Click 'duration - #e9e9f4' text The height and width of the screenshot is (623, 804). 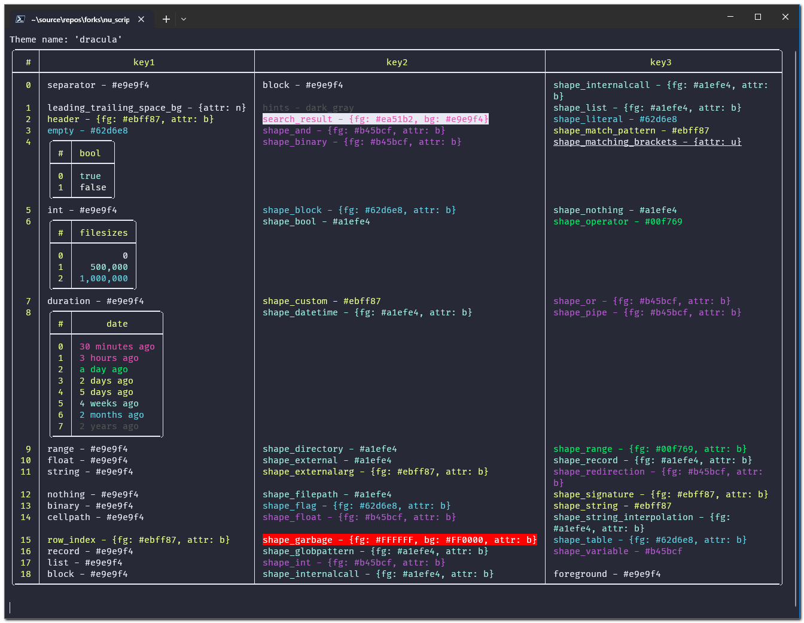tap(96, 301)
